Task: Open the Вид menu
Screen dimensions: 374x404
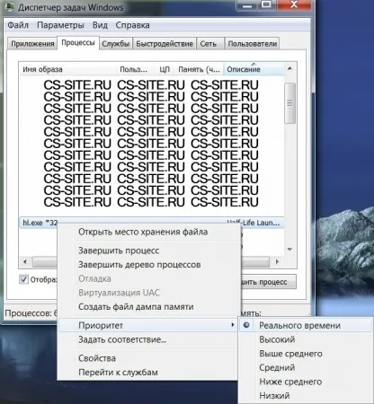Action: tap(100, 25)
